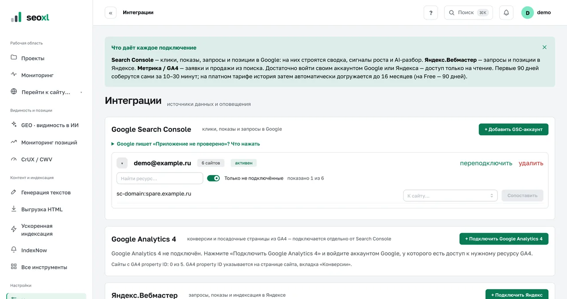Image resolution: width=567 pixels, height=299 pixels.
Task: Click the переподключить link
Action: (x=486, y=163)
